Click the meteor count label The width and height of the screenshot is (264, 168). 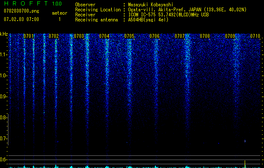(x=59, y=13)
